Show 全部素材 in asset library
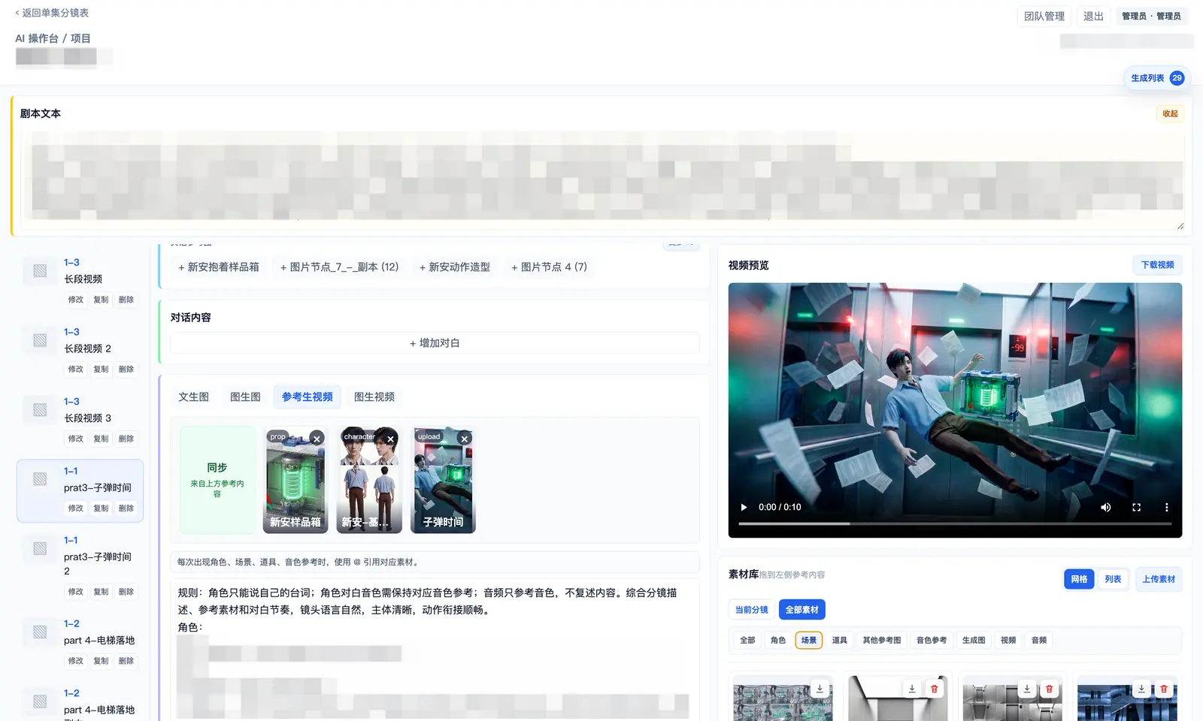The width and height of the screenshot is (1203, 721). coord(801,610)
